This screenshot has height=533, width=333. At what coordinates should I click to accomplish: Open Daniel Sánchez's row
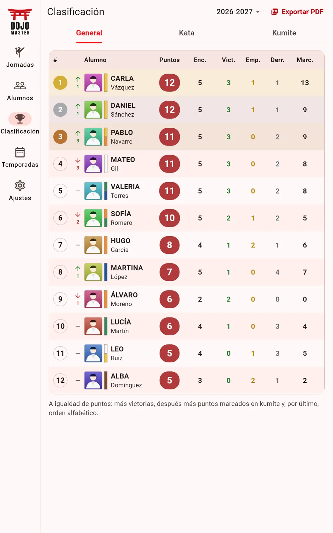(x=186, y=110)
